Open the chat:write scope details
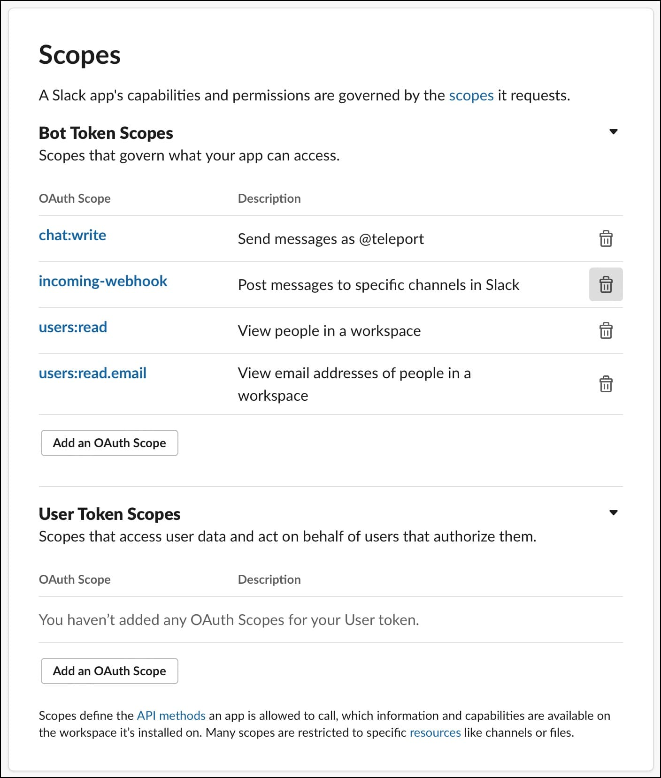 pyautogui.click(x=72, y=235)
